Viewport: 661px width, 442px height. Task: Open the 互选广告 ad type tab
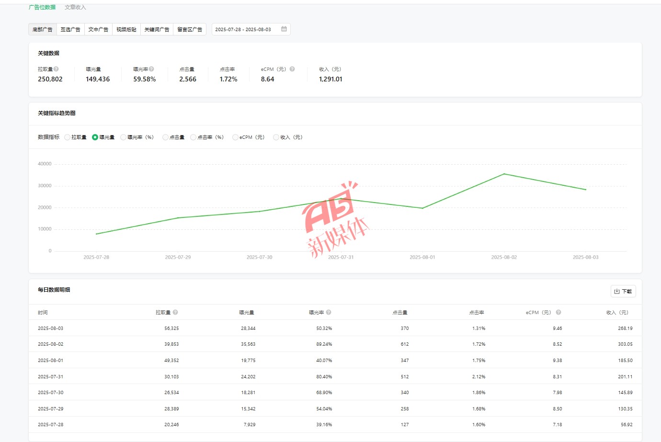click(x=70, y=29)
